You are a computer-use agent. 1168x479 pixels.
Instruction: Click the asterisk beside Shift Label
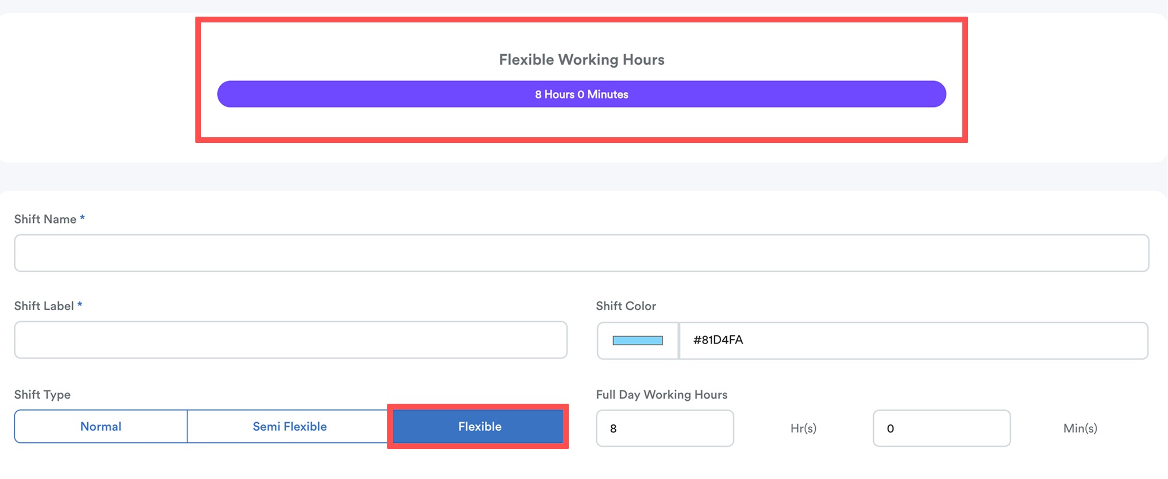pyautogui.click(x=80, y=304)
